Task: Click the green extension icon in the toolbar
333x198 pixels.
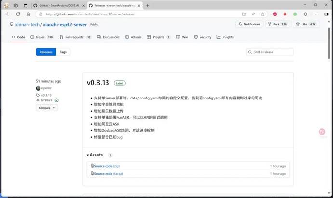Action: click(x=295, y=14)
